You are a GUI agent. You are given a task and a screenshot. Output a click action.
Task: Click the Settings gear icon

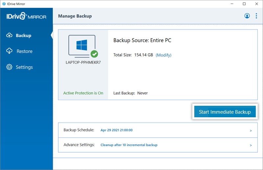tap(9, 67)
